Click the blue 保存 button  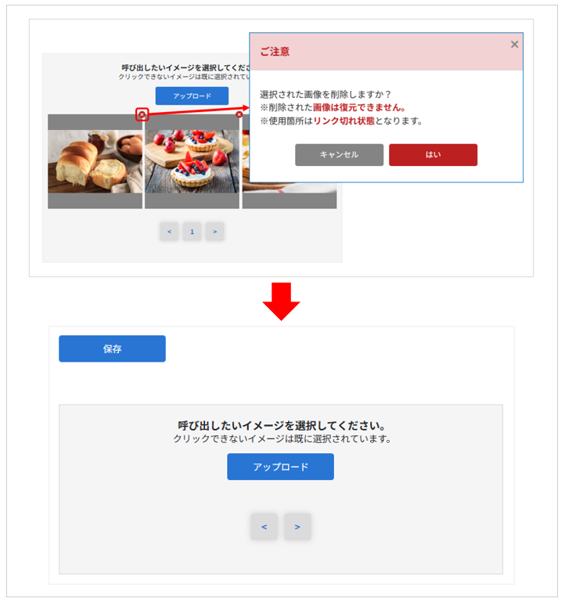pyautogui.click(x=112, y=348)
